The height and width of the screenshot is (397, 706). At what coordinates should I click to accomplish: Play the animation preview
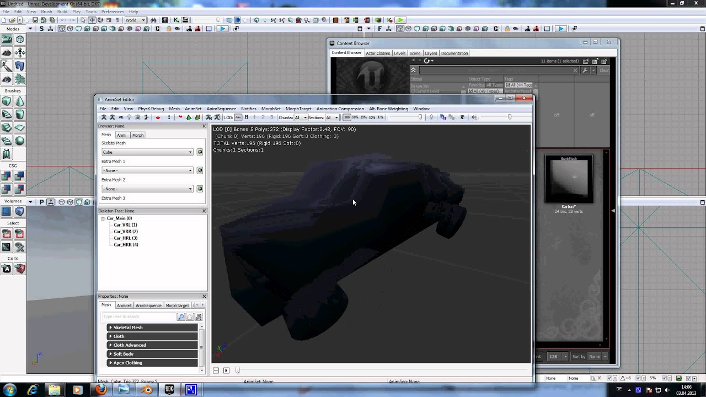[x=226, y=371]
